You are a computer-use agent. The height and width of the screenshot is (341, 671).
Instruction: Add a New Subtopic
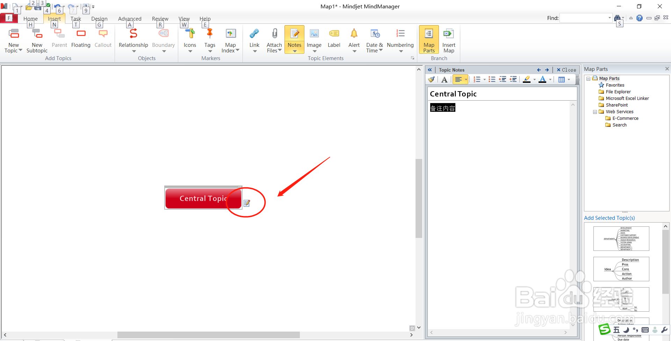(37, 41)
